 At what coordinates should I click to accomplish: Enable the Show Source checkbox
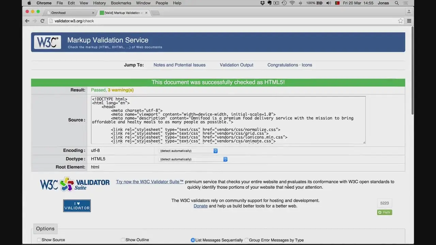pyautogui.click(x=39, y=240)
